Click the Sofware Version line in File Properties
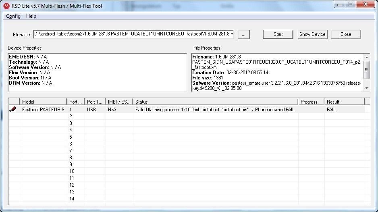This screenshot has height=212, width=378. click(277, 85)
